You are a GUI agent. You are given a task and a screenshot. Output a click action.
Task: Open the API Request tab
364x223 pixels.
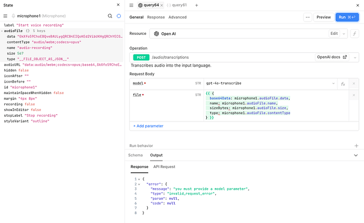click(164, 167)
